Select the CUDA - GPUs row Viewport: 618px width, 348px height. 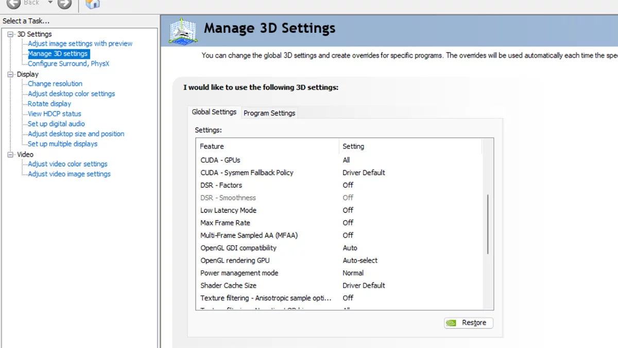point(339,160)
